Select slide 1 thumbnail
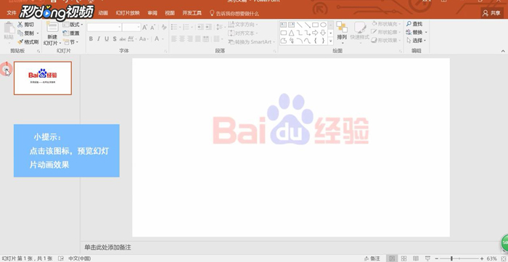The image size is (508, 262). tap(43, 78)
